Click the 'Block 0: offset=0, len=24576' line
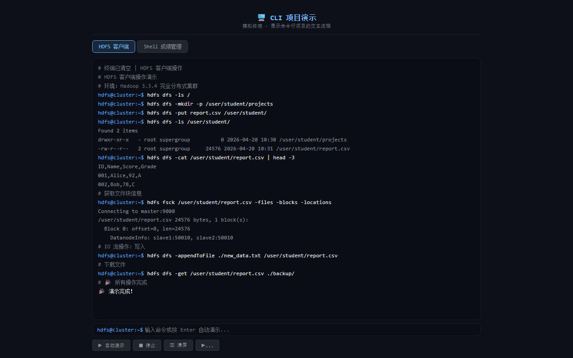The width and height of the screenshot is (573, 358). 147,229
